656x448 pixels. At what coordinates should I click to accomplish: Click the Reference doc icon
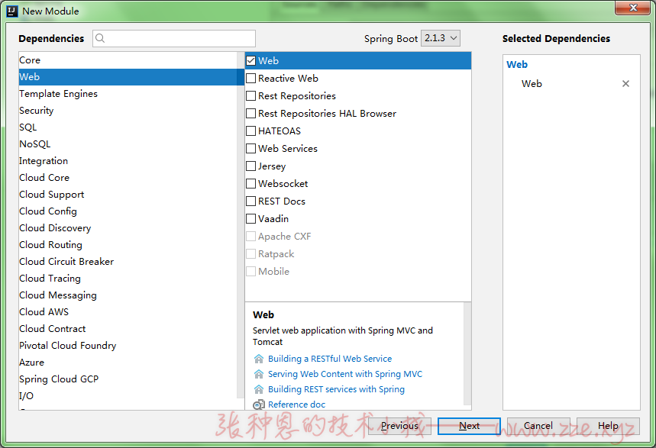tap(259, 404)
